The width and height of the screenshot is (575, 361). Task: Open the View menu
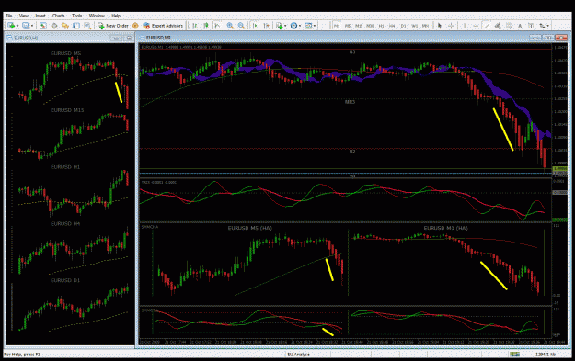(24, 16)
